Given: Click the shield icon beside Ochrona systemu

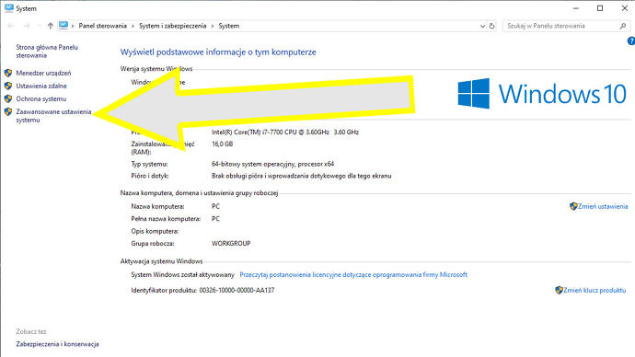Looking at the screenshot, I should tap(8, 98).
